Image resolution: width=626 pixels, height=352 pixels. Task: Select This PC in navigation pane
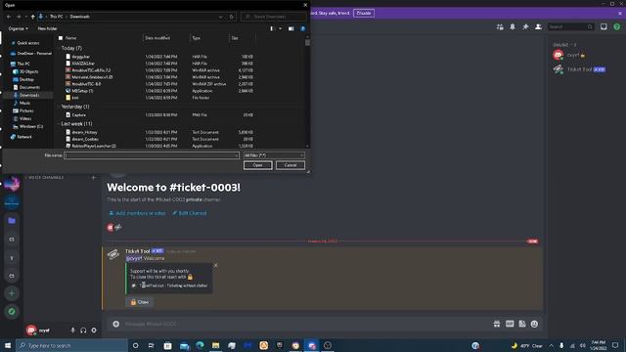point(21,64)
